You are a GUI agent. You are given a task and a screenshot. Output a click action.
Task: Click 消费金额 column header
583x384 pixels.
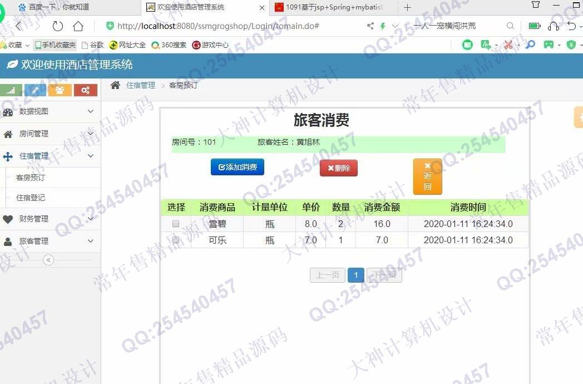pyautogui.click(x=382, y=207)
